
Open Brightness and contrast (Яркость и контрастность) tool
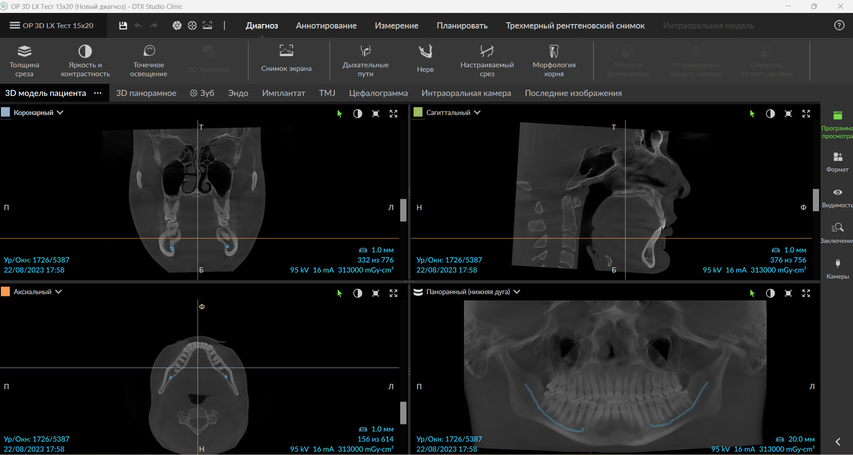coord(85,60)
